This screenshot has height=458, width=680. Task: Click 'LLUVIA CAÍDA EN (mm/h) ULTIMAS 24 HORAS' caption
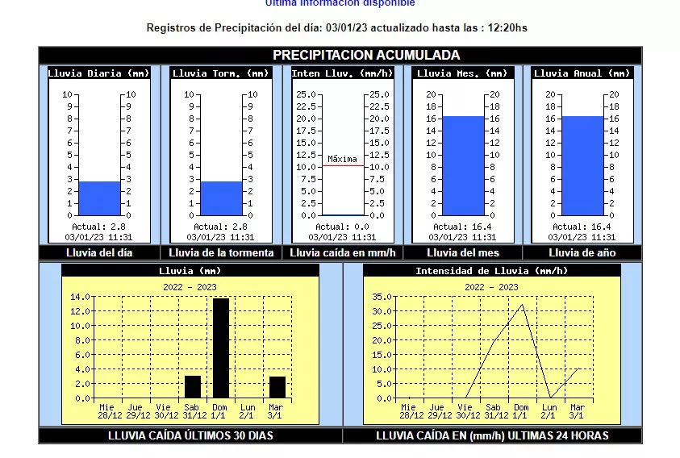point(492,435)
